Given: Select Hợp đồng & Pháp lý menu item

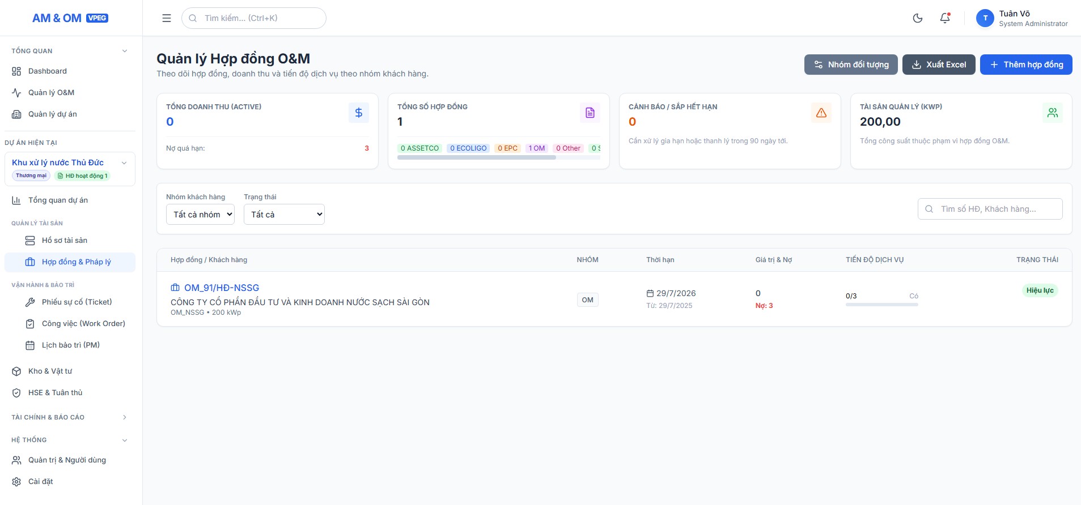Looking at the screenshot, I should pos(70,262).
